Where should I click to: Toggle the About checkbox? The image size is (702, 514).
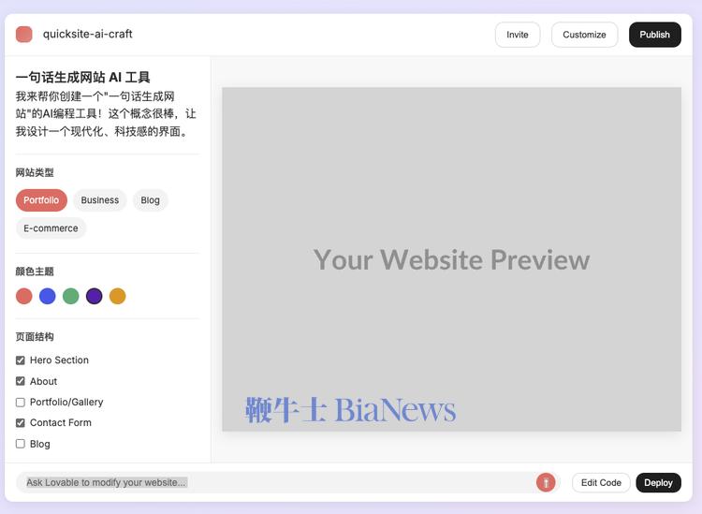coord(21,381)
